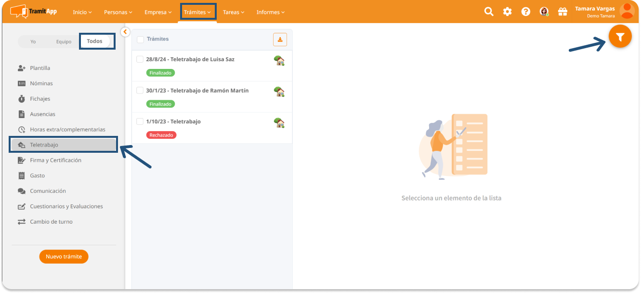Collapse the sidebar with the chevron arrow

pos(125,32)
